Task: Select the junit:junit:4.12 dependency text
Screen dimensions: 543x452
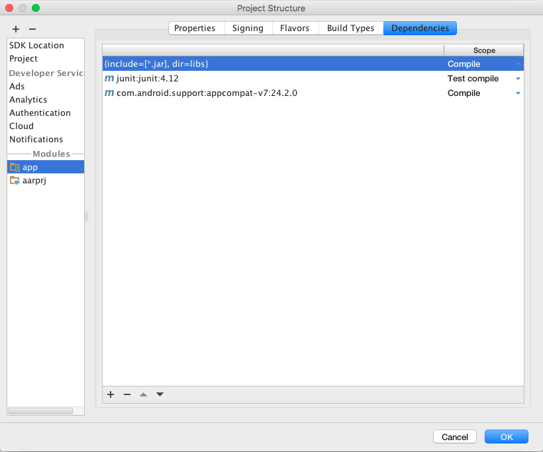Action: [148, 79]
